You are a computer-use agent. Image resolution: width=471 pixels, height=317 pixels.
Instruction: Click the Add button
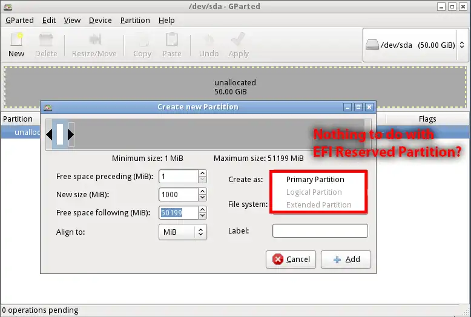point(346,260)
